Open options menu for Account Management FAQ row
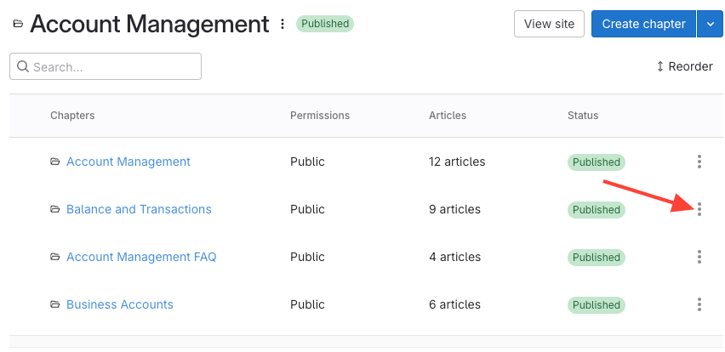The width and height of the screenshot is (725, 352). tap(699, 257)
